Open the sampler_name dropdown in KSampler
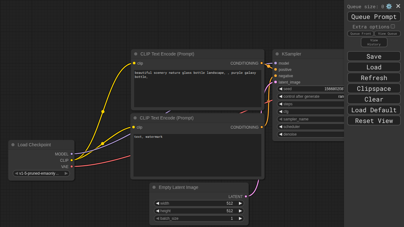The image size is (404, 227). pos(311,119)
